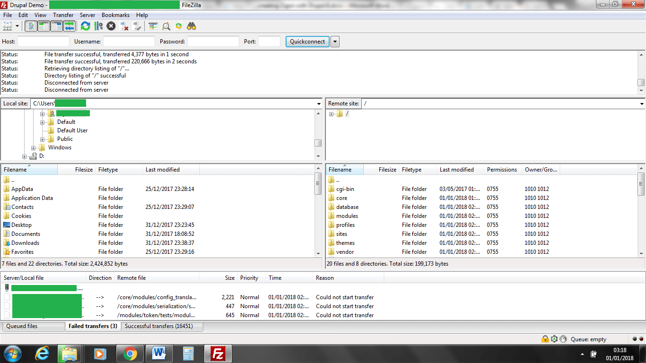The image size is (646, 363).
Task: Expand the remote root folder tree node
Action: click(332, 114)
